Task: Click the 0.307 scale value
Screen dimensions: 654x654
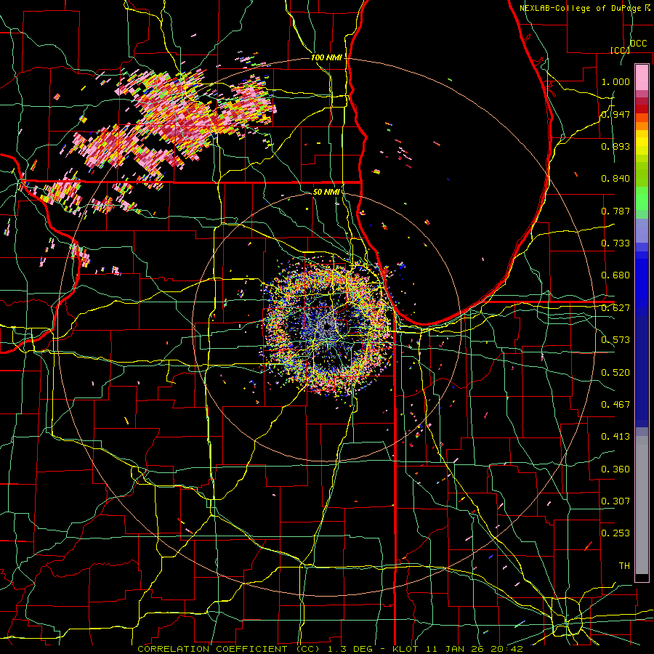Action: [615, 501]
